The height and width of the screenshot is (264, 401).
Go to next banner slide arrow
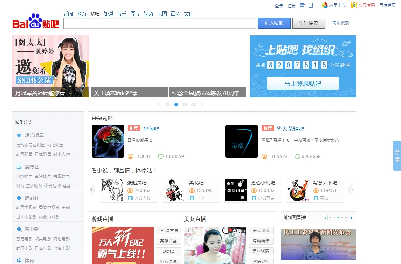point(202,104)
